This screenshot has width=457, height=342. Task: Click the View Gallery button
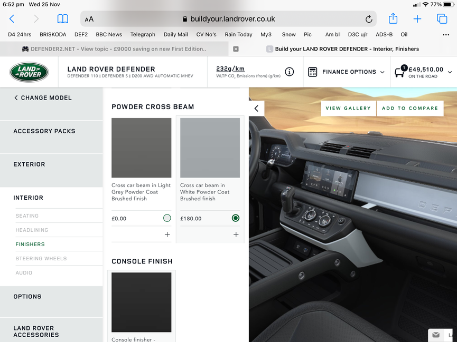pyautogui.click(x=348, y=108)
